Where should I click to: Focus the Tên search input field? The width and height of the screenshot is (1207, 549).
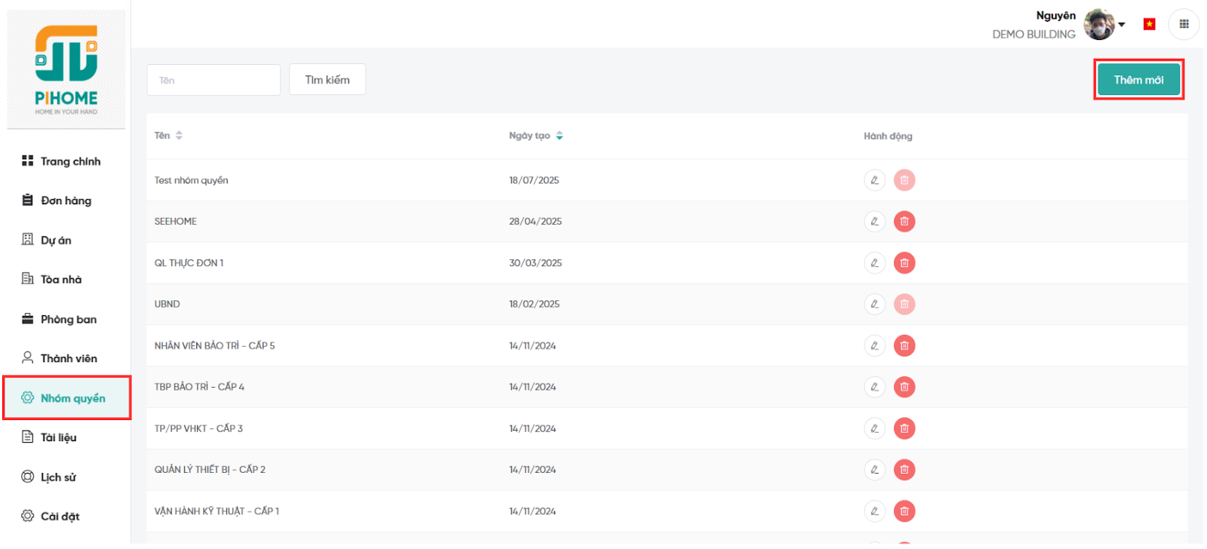(213, 80)
